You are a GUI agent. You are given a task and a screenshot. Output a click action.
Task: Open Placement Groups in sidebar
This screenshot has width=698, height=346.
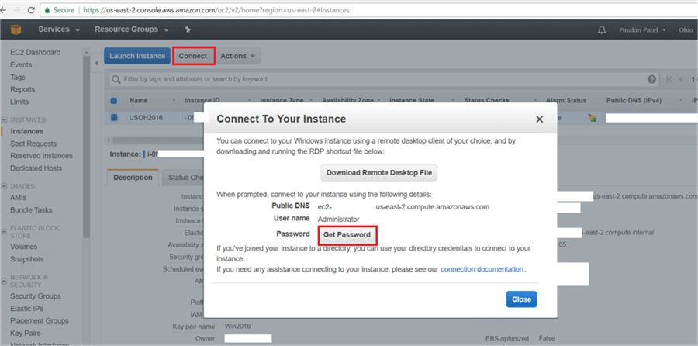40,320
